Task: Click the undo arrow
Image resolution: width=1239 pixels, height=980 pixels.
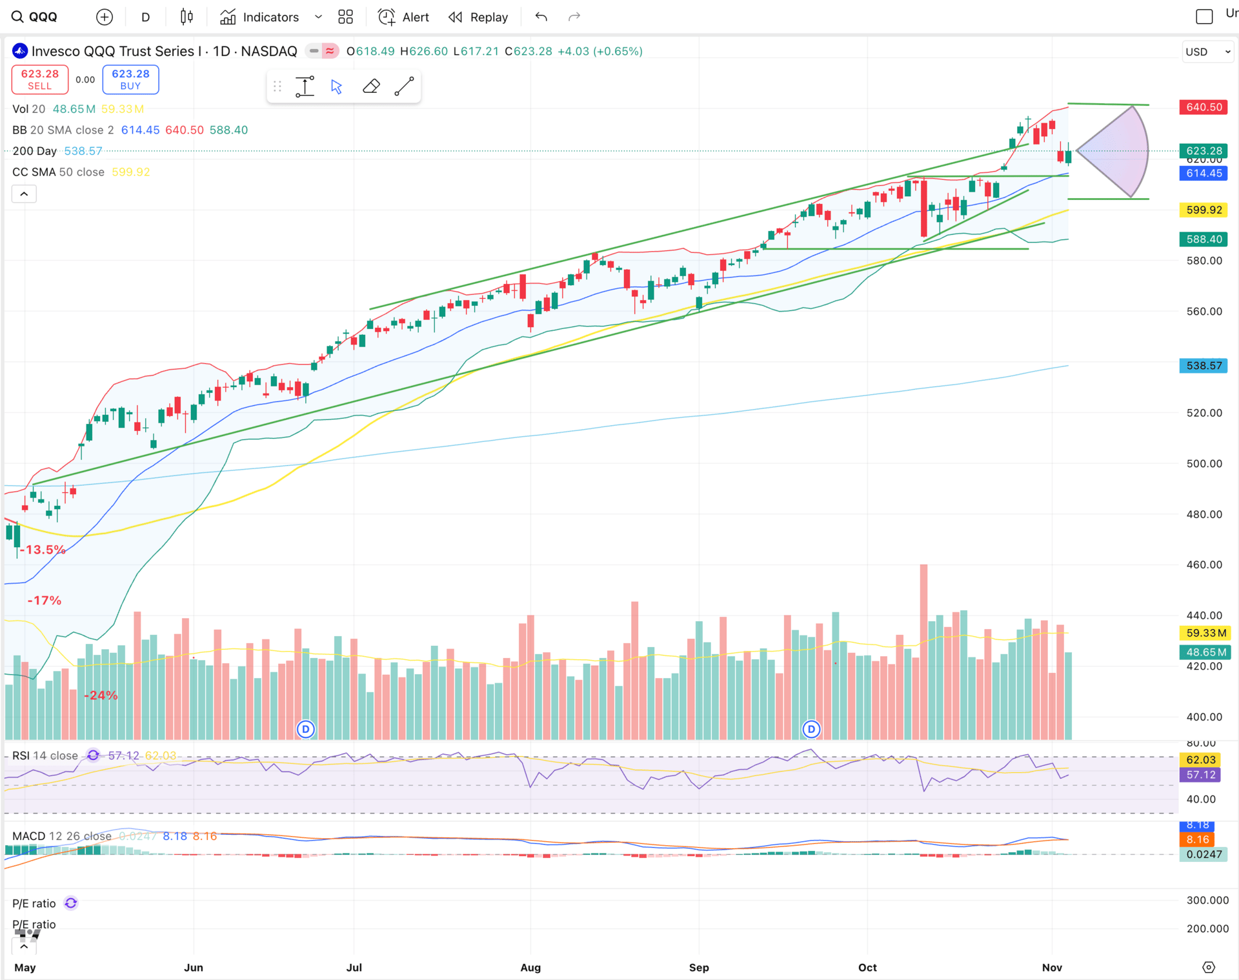Action: pyautogui.click(x=541, y=17)
